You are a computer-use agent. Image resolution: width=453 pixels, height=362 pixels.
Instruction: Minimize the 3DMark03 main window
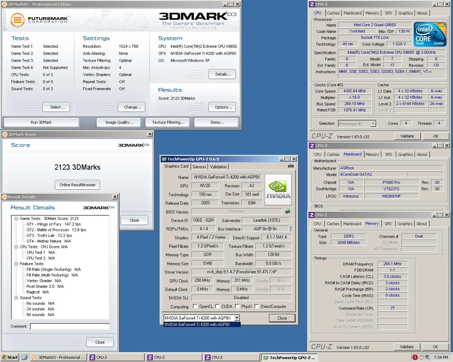click(225, 4)
